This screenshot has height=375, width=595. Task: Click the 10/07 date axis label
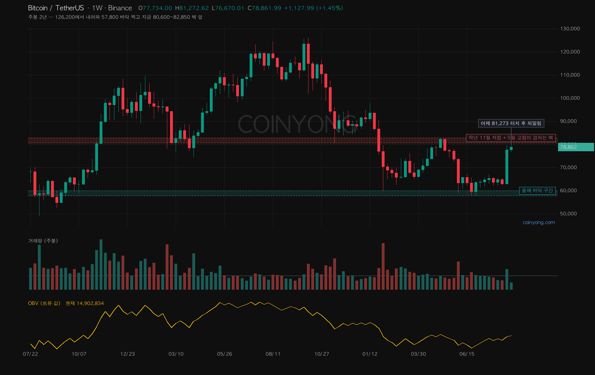[79, 354]
